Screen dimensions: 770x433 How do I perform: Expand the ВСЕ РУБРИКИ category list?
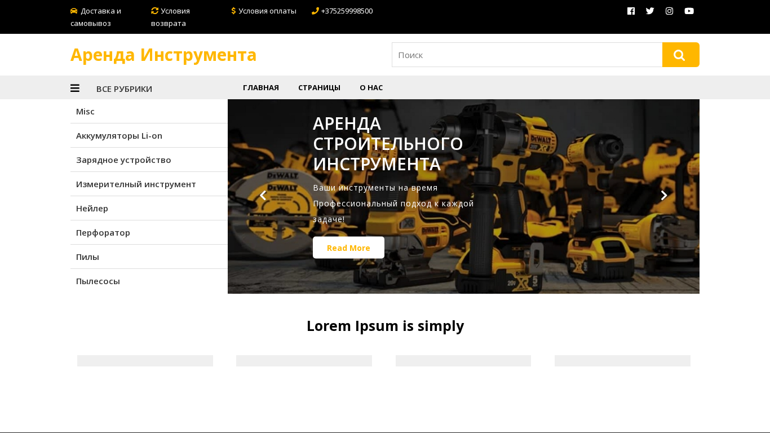[x=124, y=89]
